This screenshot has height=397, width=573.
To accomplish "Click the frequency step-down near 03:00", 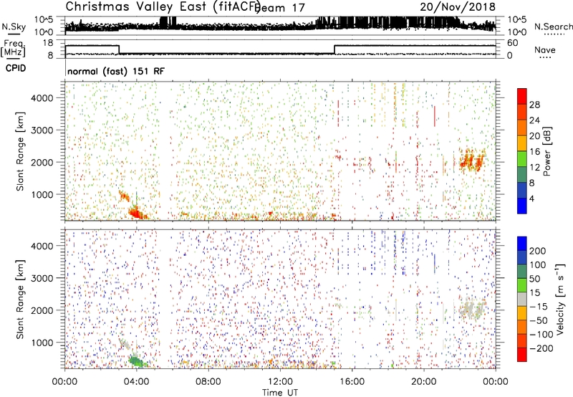I will [x=119, y=49].
